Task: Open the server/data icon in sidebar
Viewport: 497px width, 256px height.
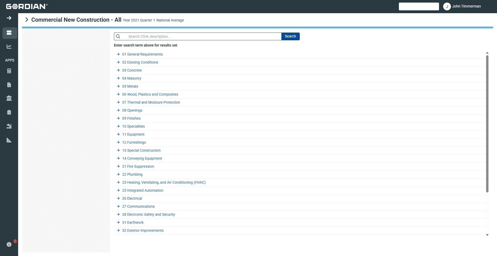Action: click(x=9, y=33)
